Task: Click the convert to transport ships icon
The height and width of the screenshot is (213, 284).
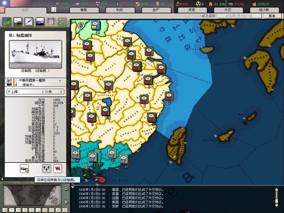Action: click(24, 168)
